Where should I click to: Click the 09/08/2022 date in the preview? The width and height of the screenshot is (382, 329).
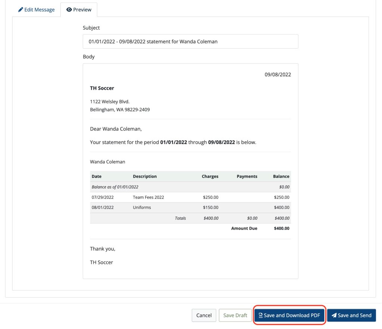point(282,74)
